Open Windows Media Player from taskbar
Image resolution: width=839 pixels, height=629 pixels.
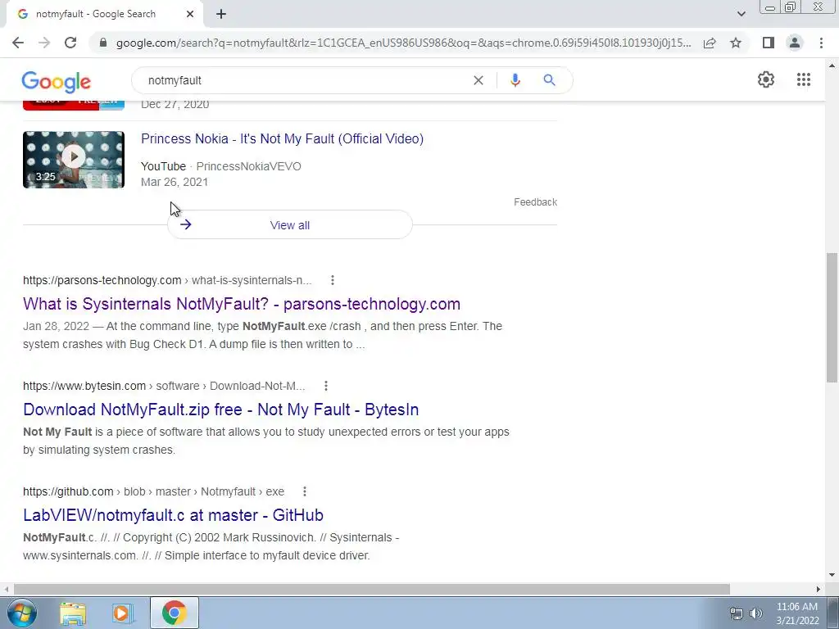coord(123,613)
